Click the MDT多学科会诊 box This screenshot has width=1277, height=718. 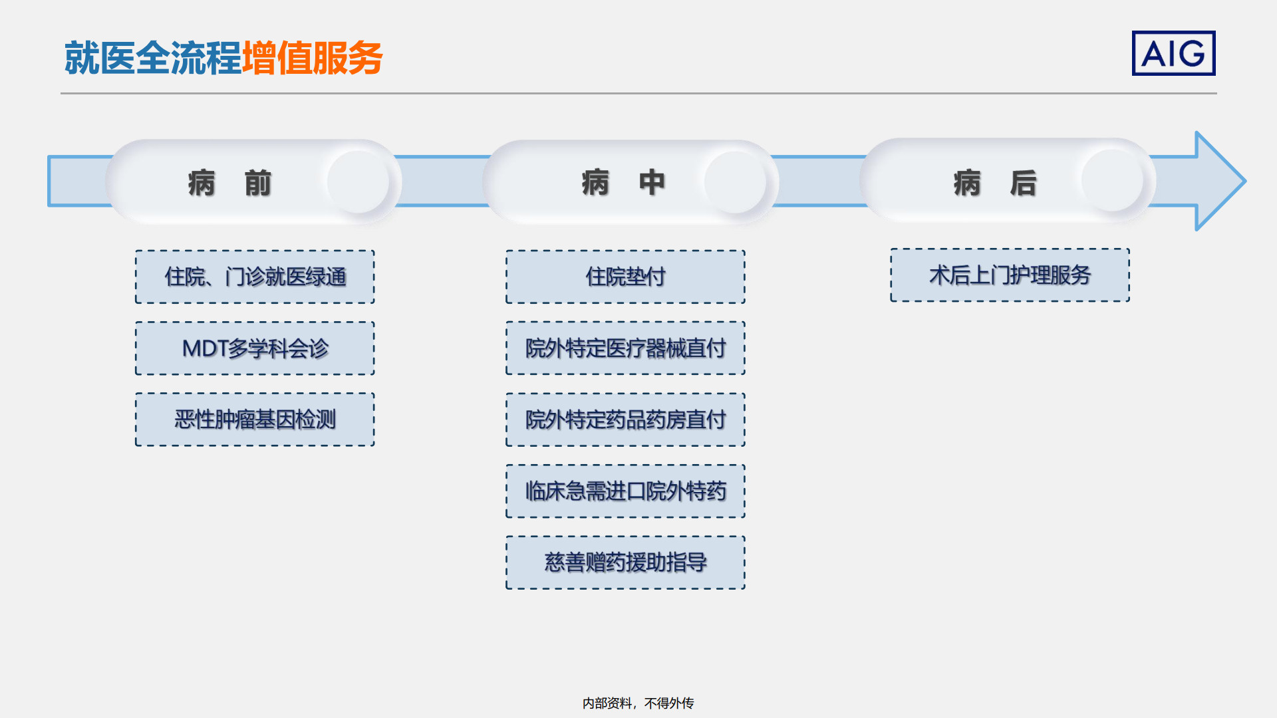click(255, 348)
